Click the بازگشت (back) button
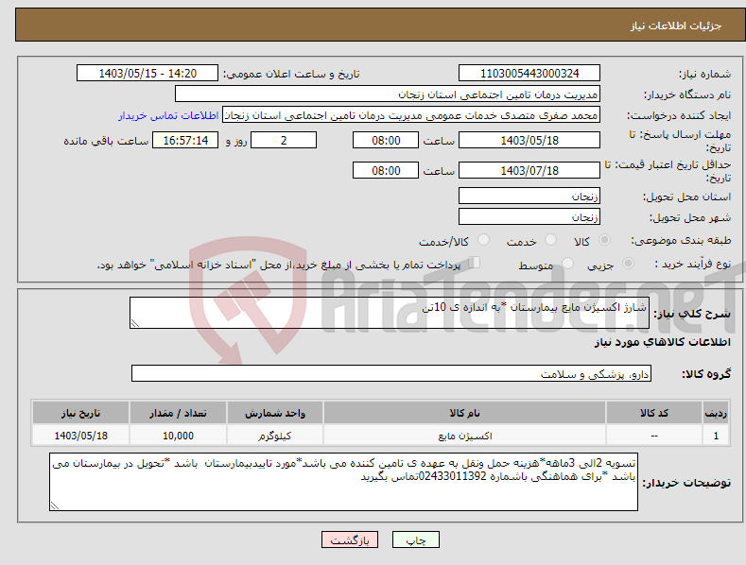 (x=350, y=539)
